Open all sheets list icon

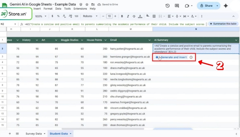(x=17, y=134)
